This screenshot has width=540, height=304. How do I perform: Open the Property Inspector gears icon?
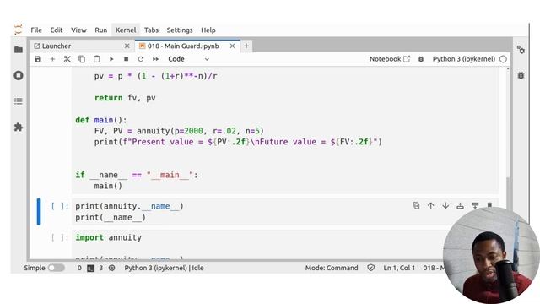pos(521,50)
